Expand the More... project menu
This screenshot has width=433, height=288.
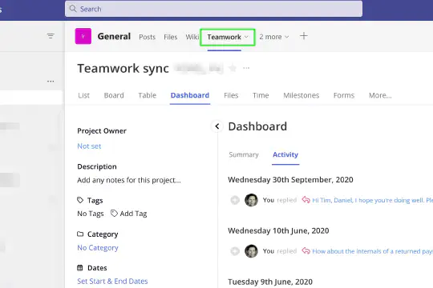click(x=380, y=95)
